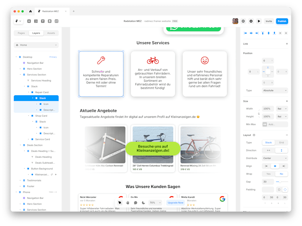Add a Size option with plus button
Image resolution: width=302 pixels, height=226 pixels.
pos(287,101)
